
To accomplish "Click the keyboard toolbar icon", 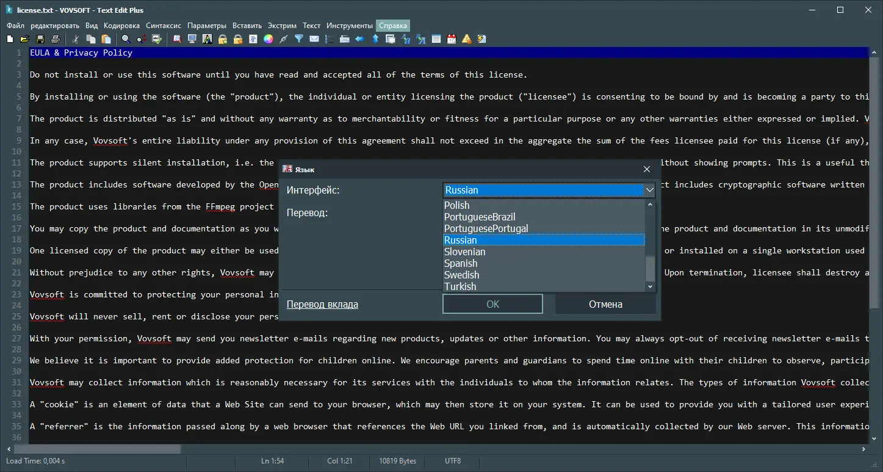I will (345, 39).
